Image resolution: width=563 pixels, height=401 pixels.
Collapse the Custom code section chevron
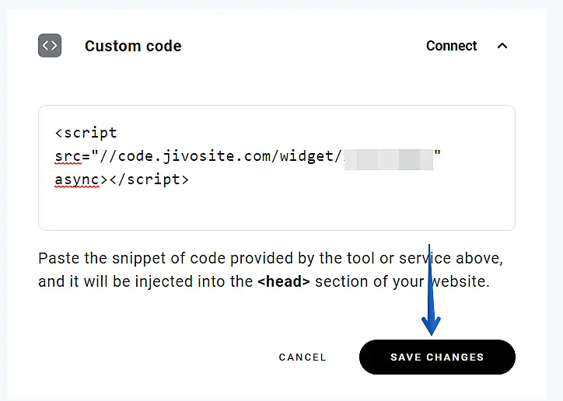pyautogui.click(x=502, y=46)
